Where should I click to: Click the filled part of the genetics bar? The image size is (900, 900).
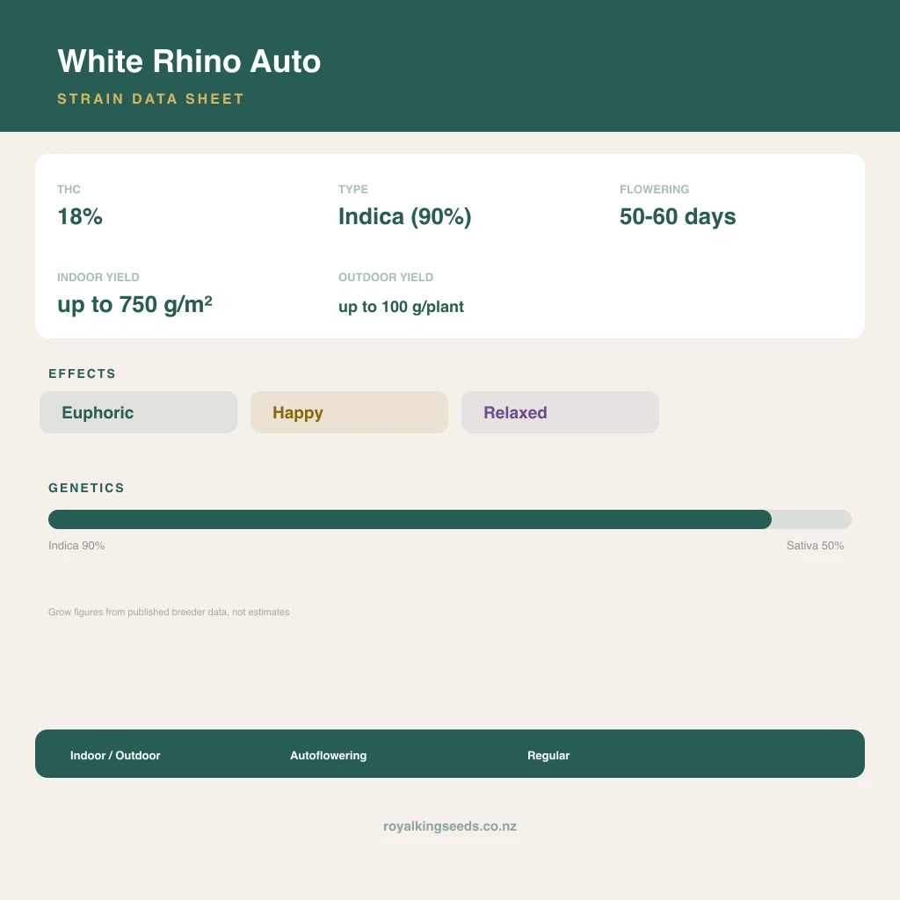(x=410, y=519)
